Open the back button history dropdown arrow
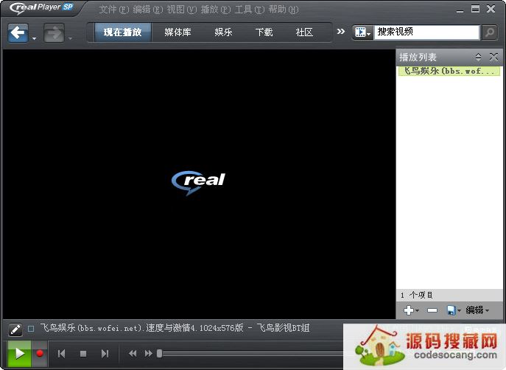506x370 pixels. pyautogui.click(x=34, y=39)
